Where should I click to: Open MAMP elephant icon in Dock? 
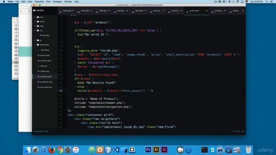click(180, 150)
